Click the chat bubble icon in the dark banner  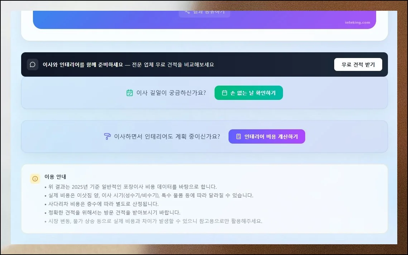(x=33, y=64)
